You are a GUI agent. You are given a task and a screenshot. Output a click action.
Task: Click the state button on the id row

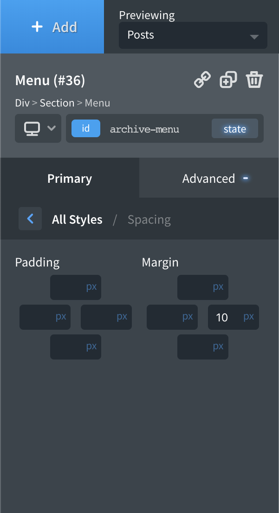(x=234, y=129)
